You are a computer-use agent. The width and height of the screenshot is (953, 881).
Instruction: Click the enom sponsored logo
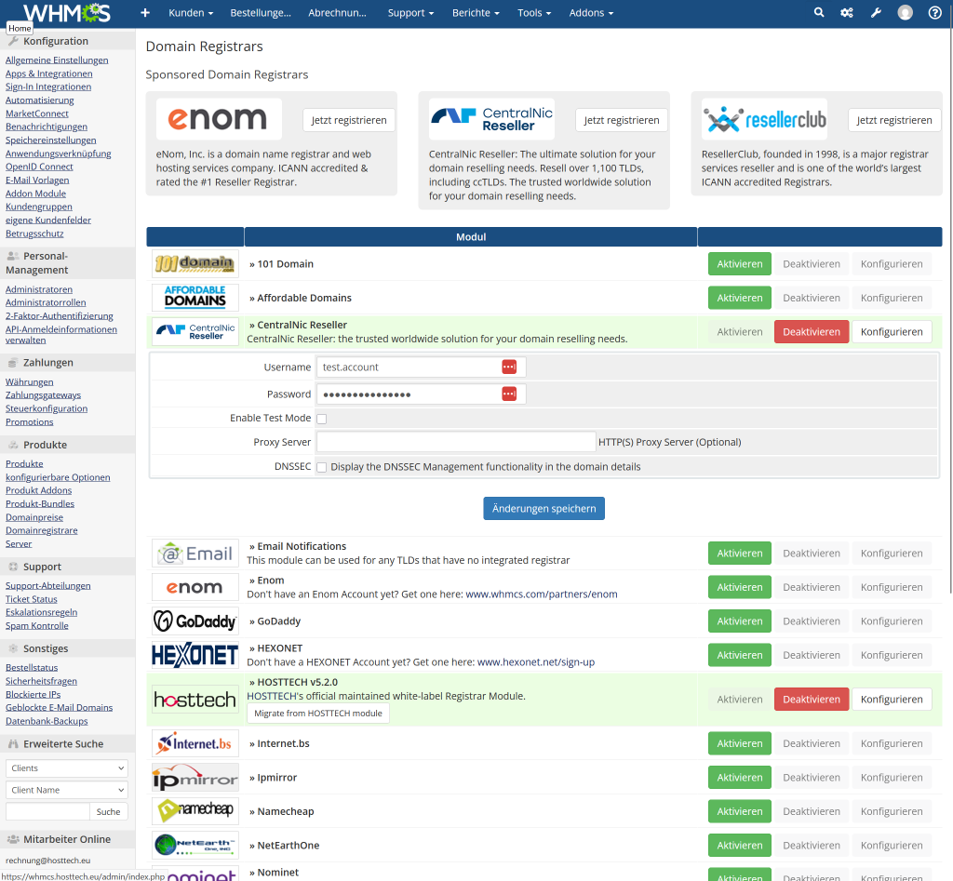click(x=218, y=119)
